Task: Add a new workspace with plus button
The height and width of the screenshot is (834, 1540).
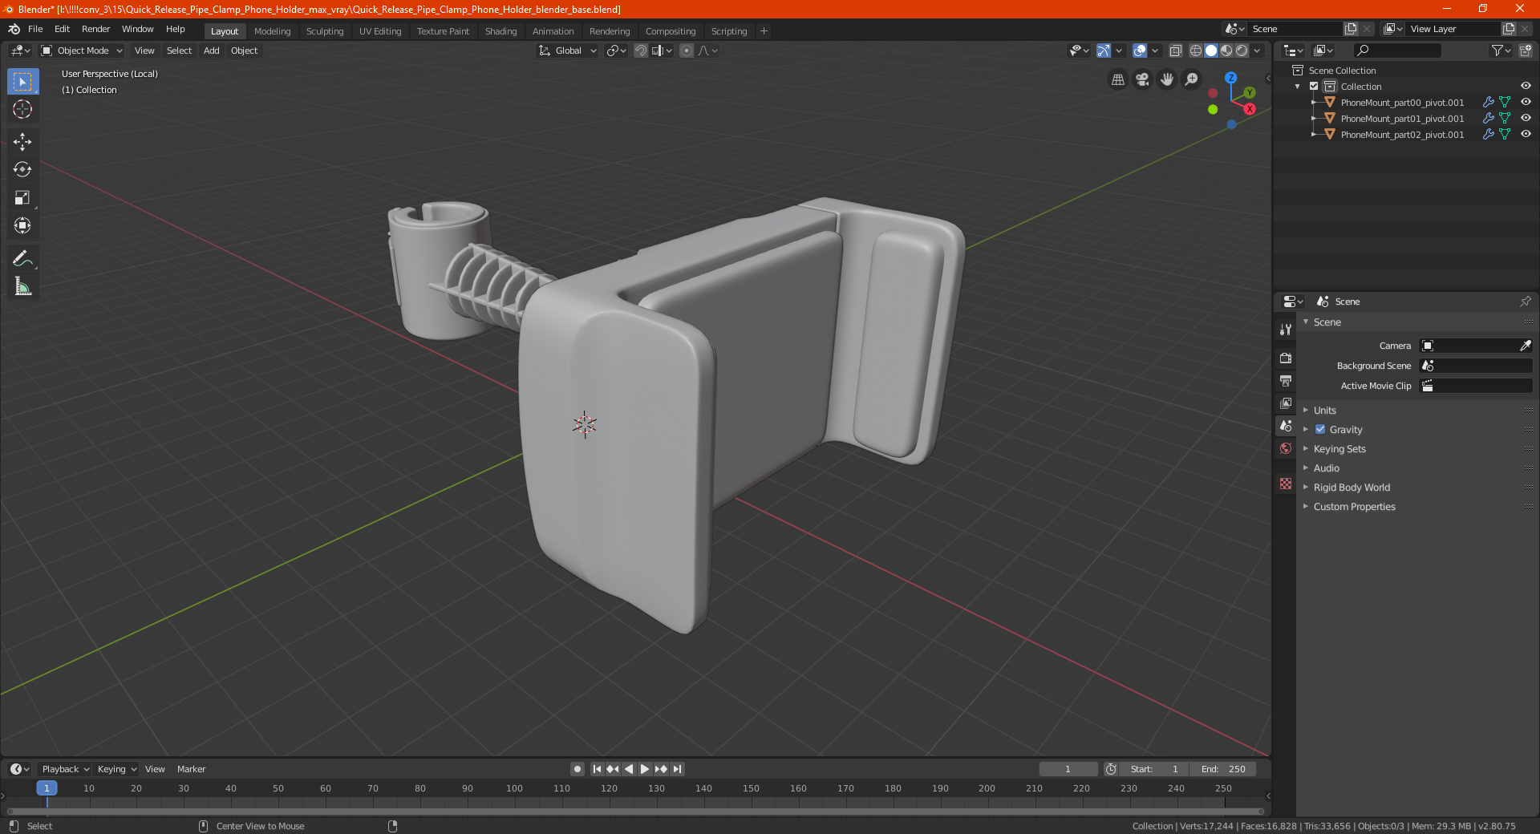Action: (x=764, y=31)
